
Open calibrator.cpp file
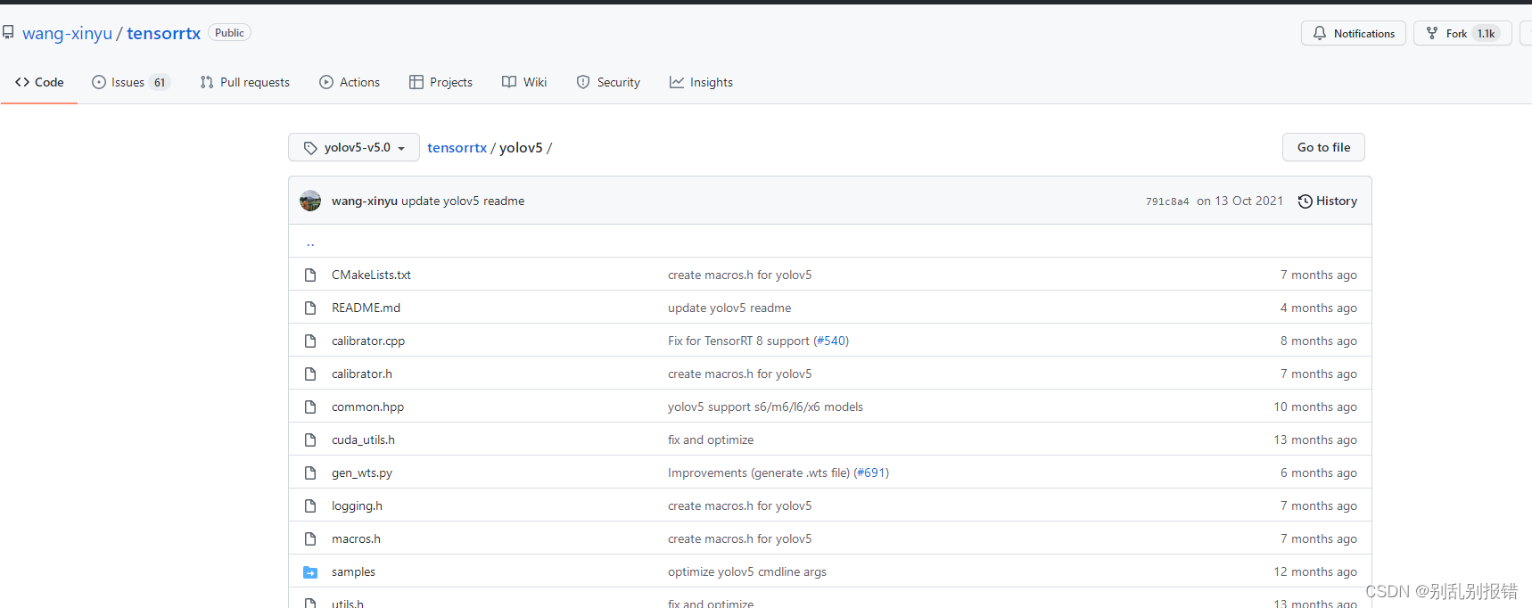[368, 341]
